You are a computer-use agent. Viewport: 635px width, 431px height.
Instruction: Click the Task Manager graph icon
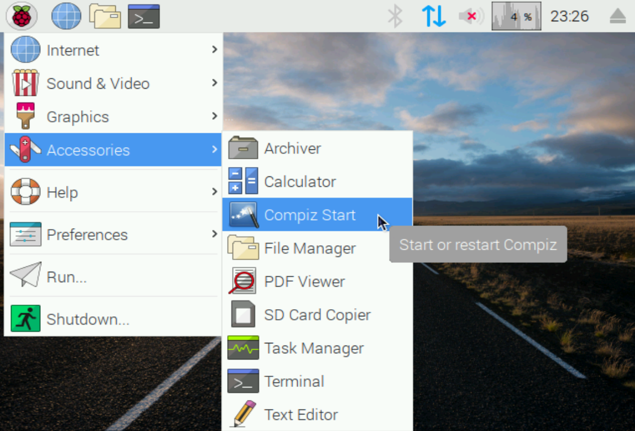point(243,348)
